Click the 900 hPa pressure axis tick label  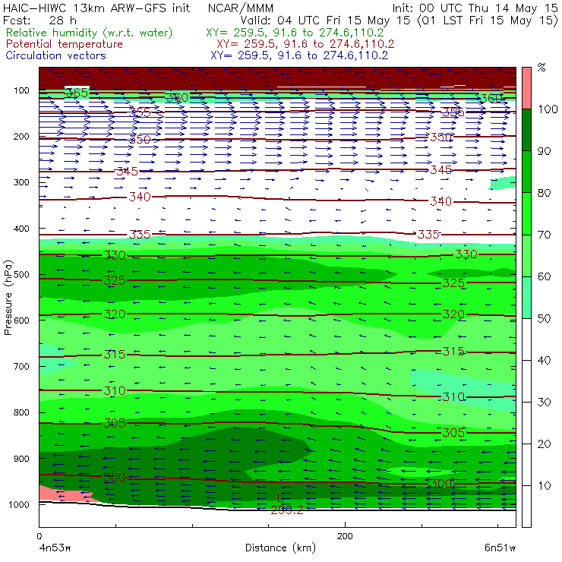(21, 459)
